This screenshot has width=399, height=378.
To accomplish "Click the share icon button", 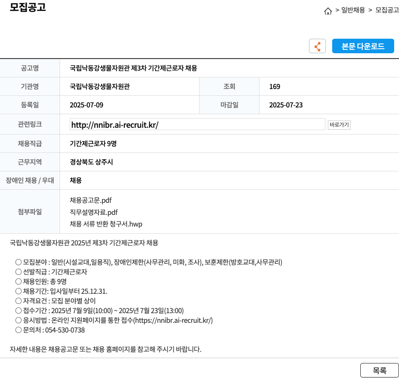I will click(317, 46).
